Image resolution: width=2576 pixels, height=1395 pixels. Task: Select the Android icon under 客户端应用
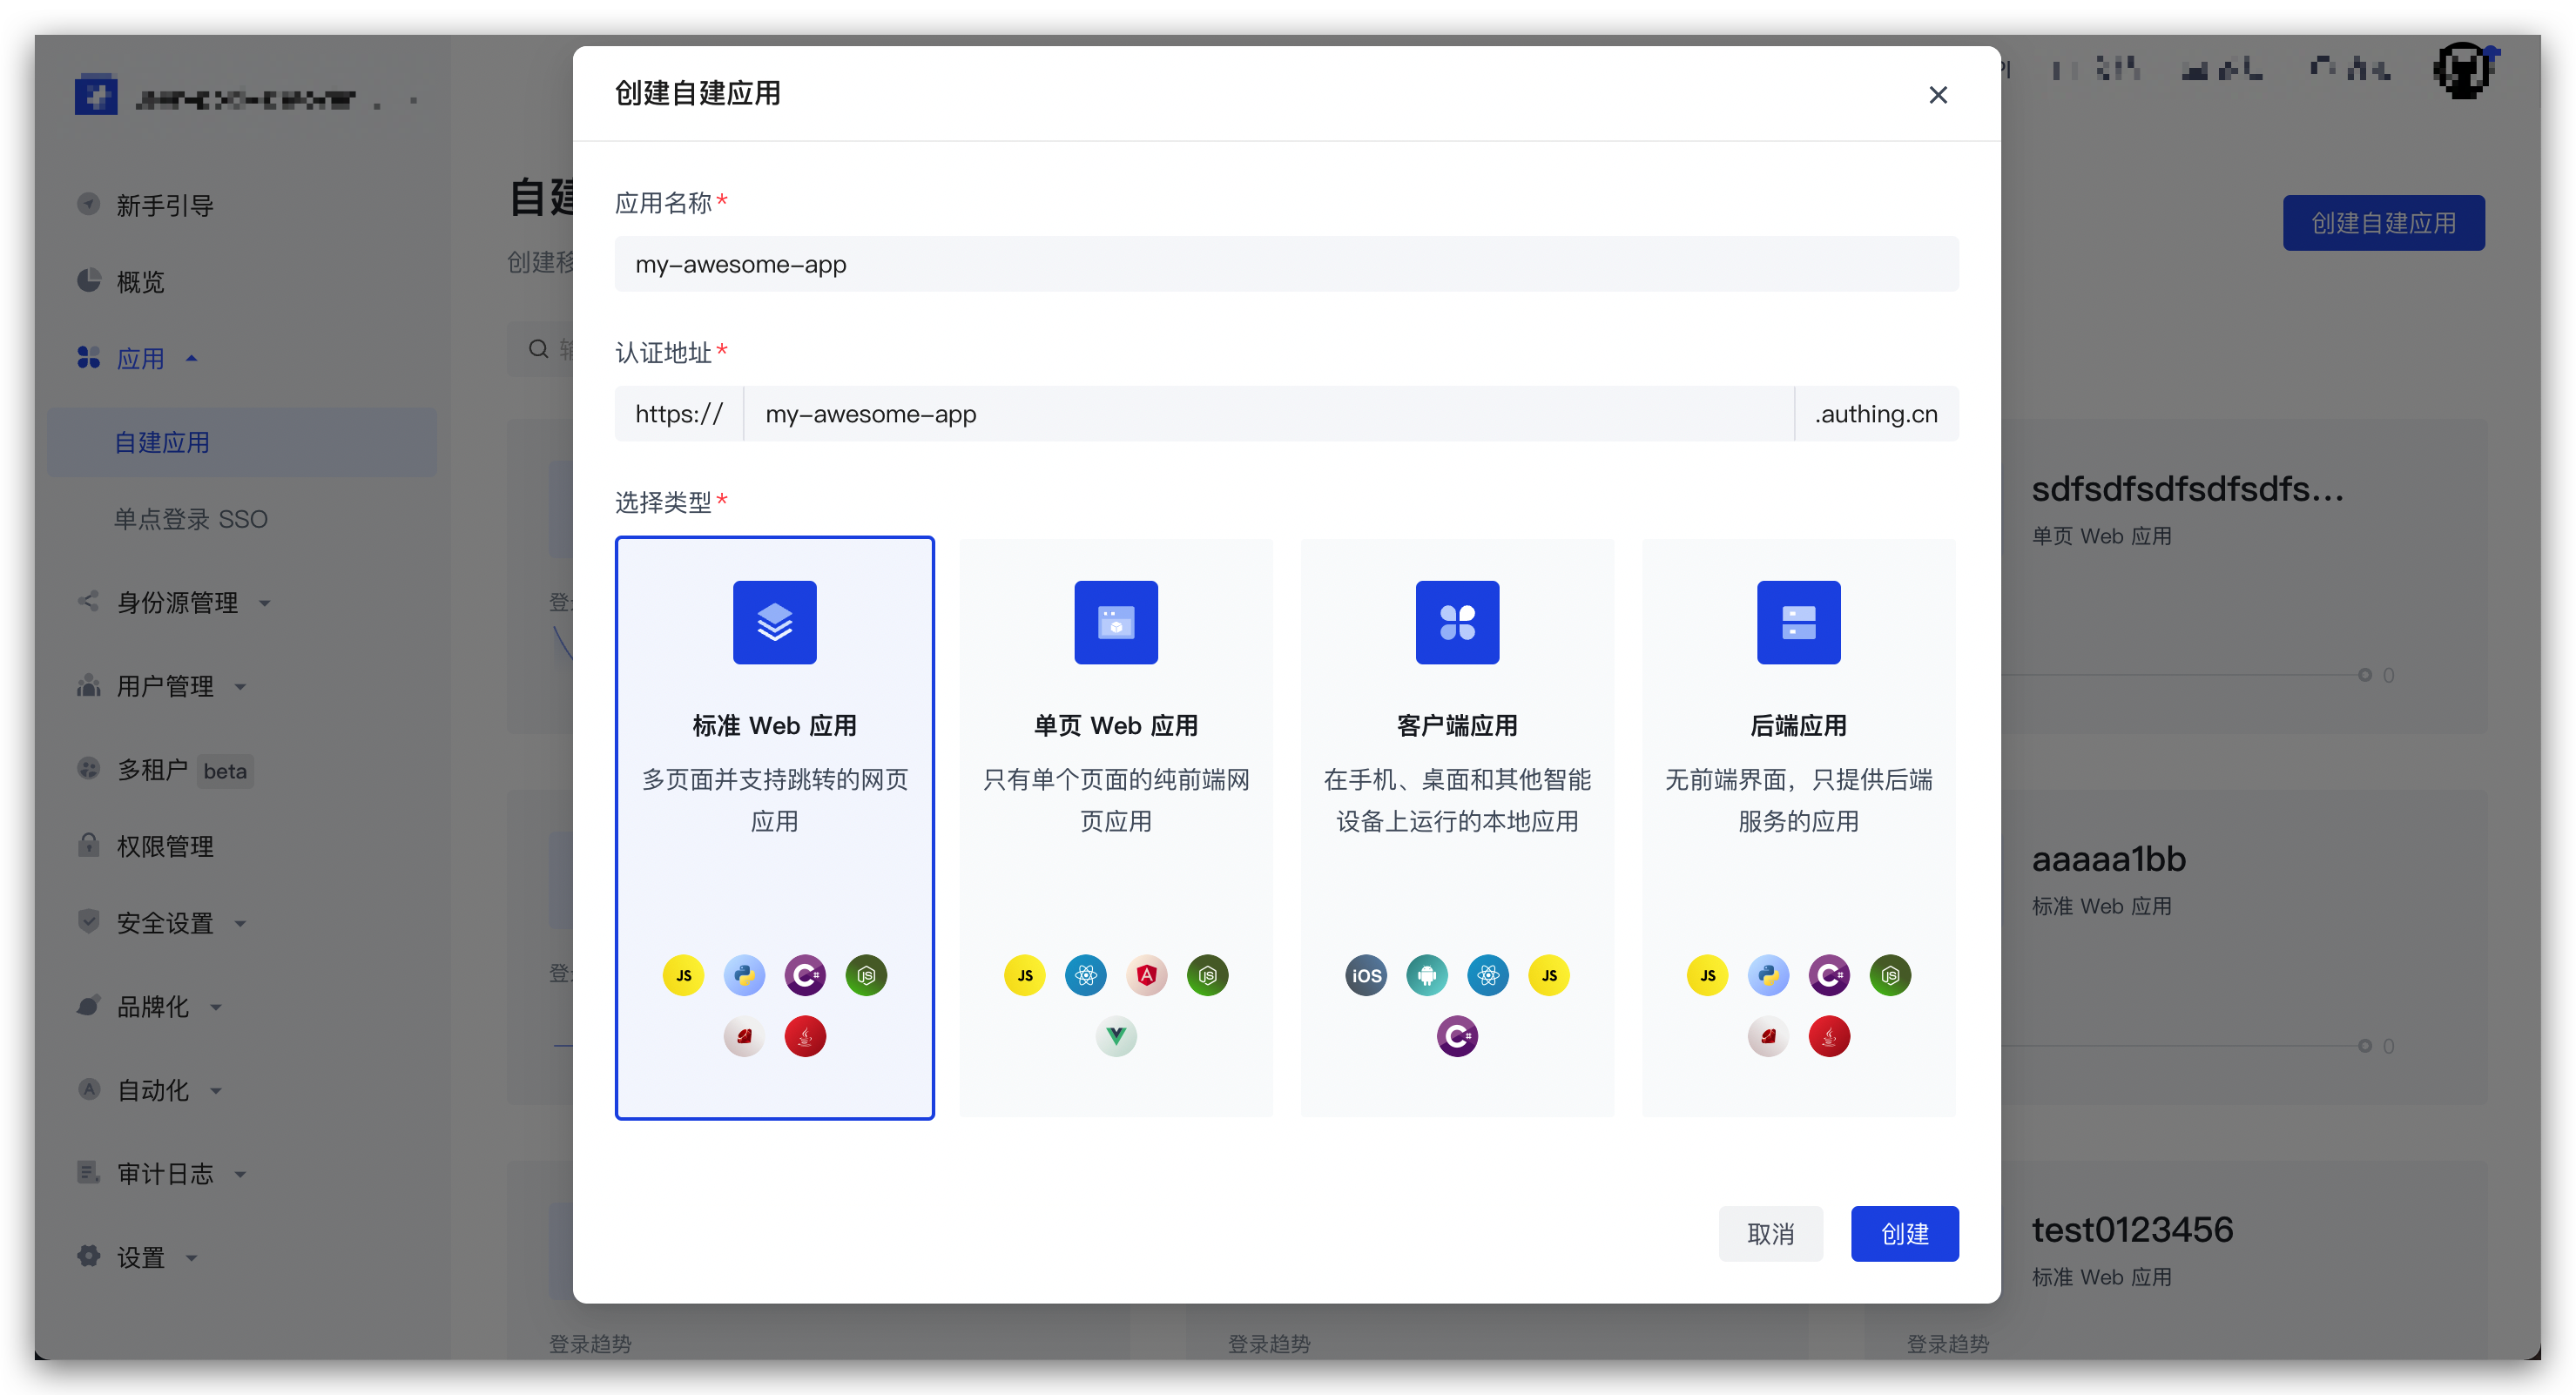1427,975
